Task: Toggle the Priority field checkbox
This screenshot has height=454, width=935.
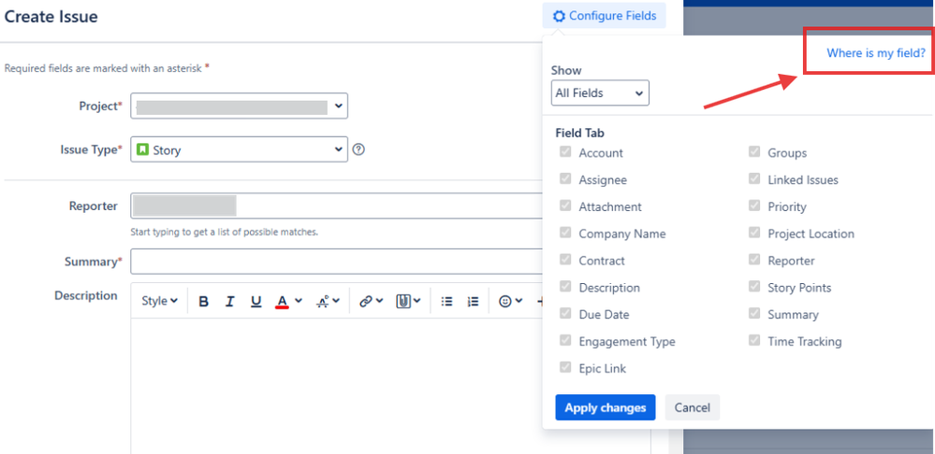Action: click(754, 206)
